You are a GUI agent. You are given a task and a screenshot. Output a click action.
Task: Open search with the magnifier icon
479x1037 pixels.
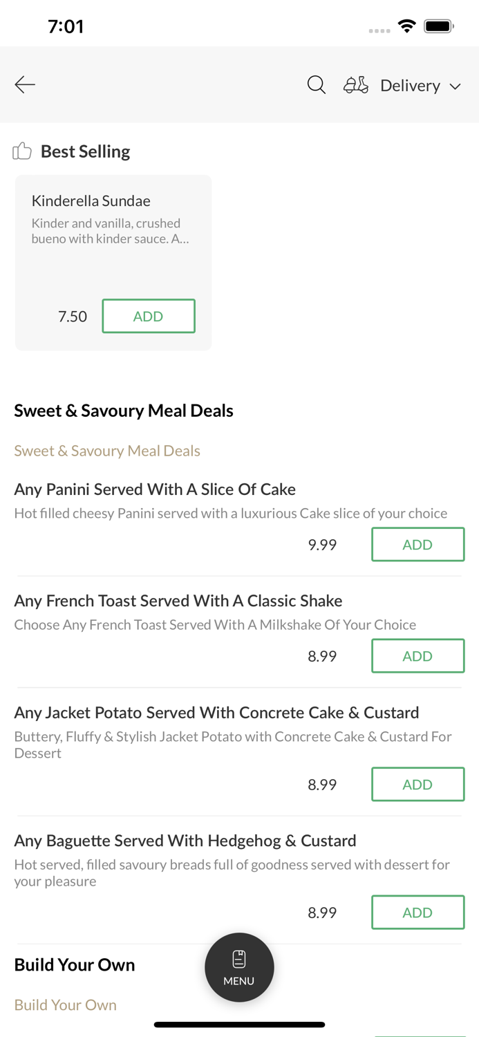coord(317,85)
